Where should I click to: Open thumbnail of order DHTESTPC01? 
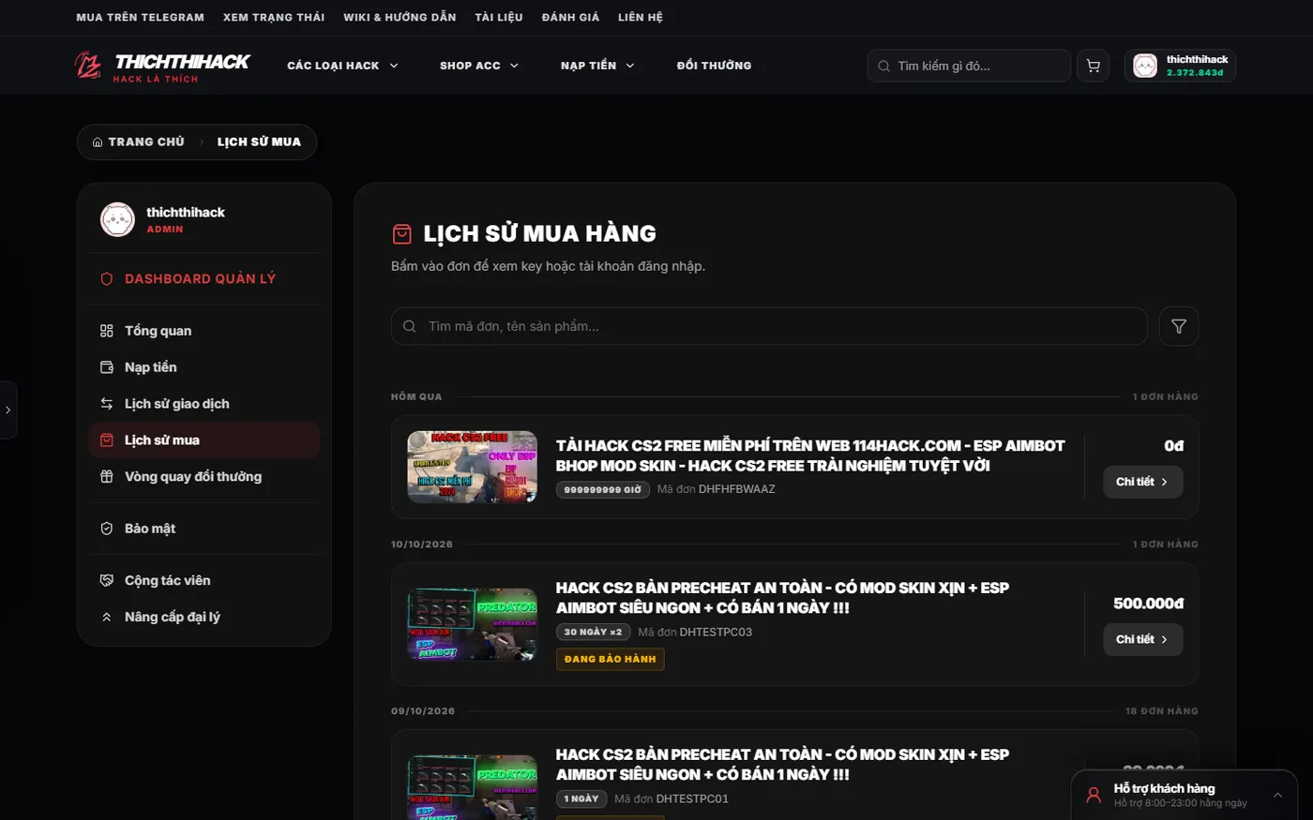(x=473, y=787)
